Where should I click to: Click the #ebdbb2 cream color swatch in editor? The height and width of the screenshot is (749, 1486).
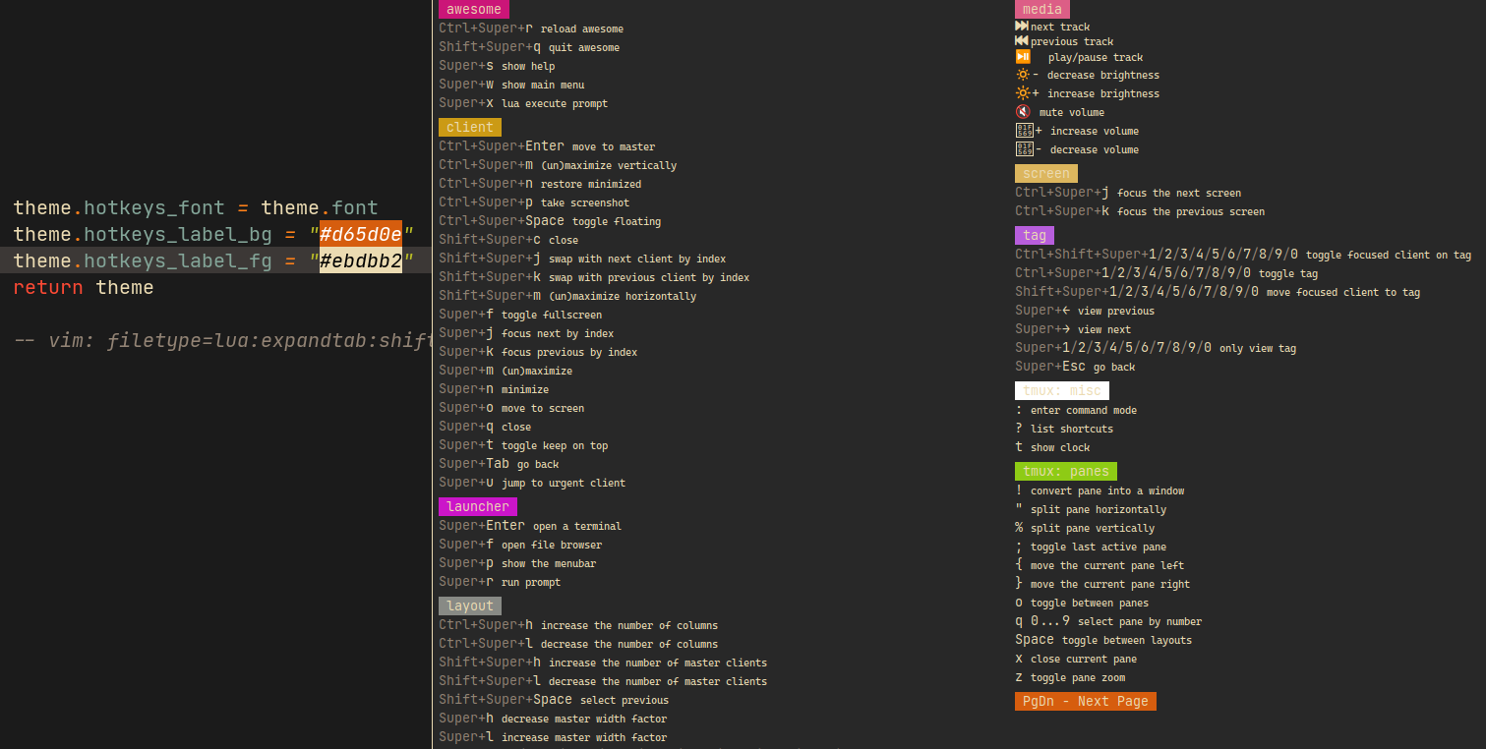(361, 261)
